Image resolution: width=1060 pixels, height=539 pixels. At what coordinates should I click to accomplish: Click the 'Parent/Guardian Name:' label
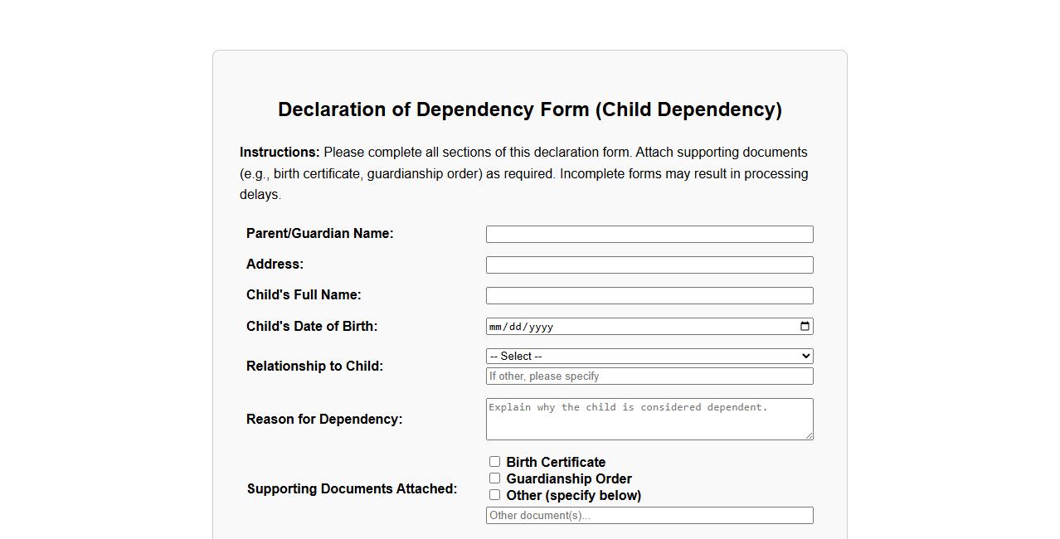pyautogui.click(x=319, y=233)
